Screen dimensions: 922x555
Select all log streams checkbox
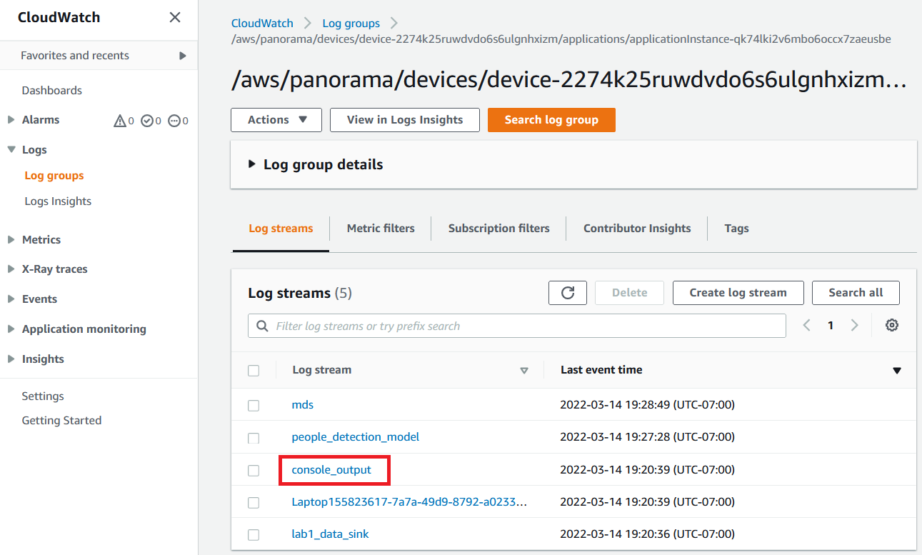tap(254, 371)
